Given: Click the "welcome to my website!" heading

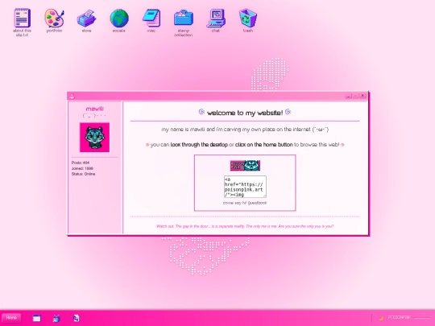Looking at the screenshot, I should 245,113.
